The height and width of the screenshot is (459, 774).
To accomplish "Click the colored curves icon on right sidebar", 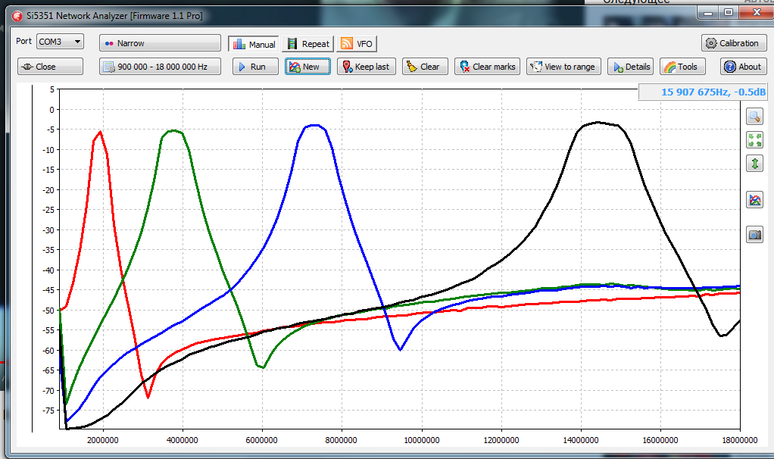I will click(754, 200).
